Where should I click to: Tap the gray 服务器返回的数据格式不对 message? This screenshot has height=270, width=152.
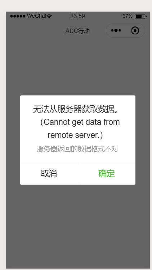pyautogui.click(x=77, y=149)
